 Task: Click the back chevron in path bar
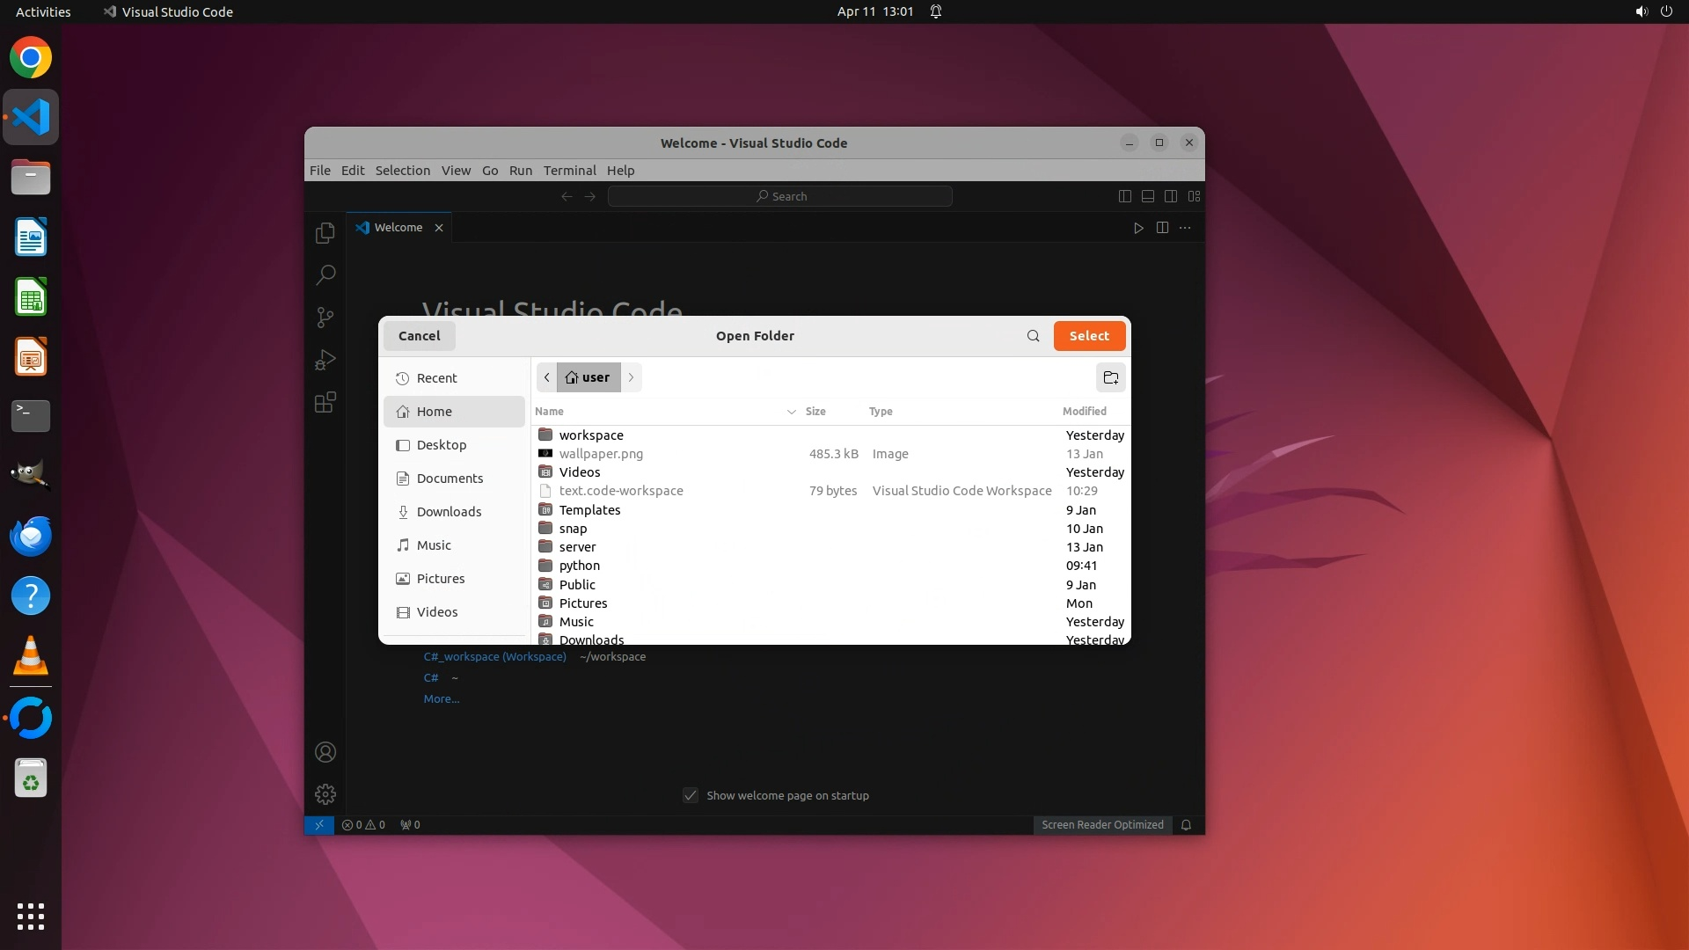click(x=546, y=377)
